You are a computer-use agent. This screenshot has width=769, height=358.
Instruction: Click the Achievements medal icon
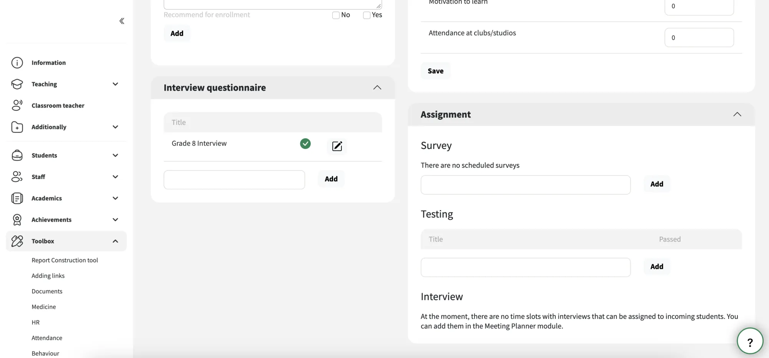[x=17, y=220]
